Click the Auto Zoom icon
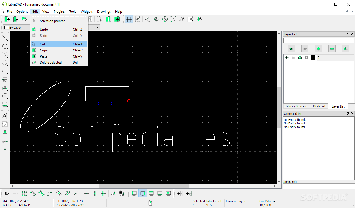355x208 pixels. 173,19
